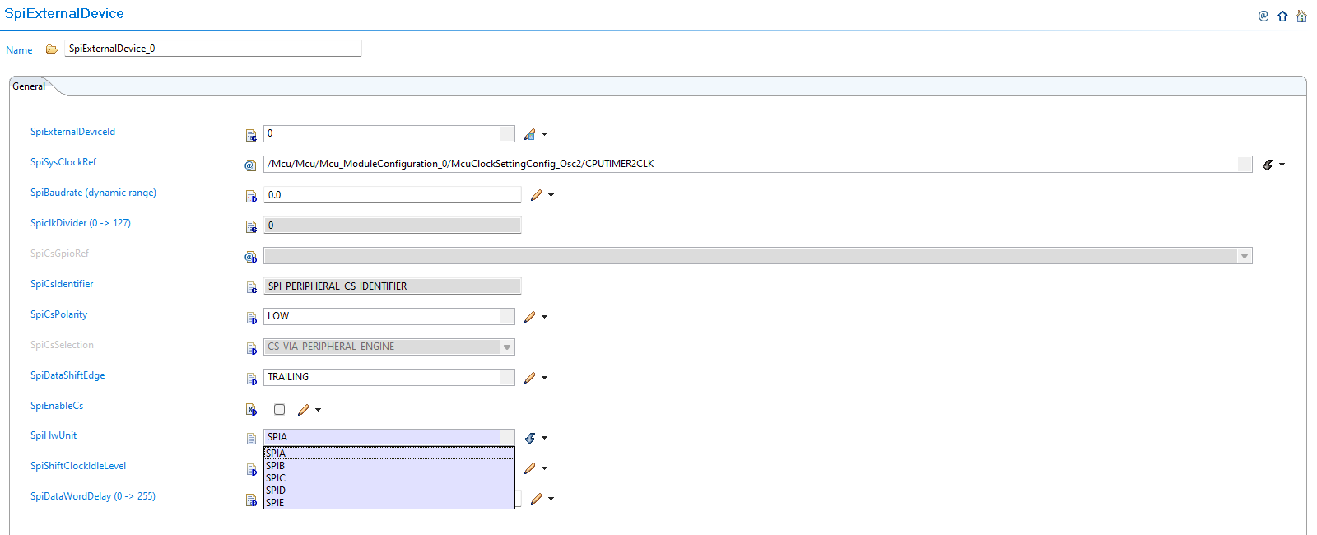Click the folder icon next to Name
The height and width of the screenshot is (535, 1317).
pos(52,49)
